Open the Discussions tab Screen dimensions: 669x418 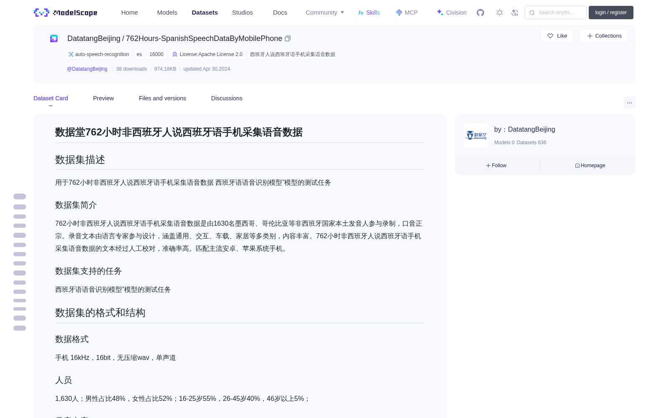coord(227,98)
